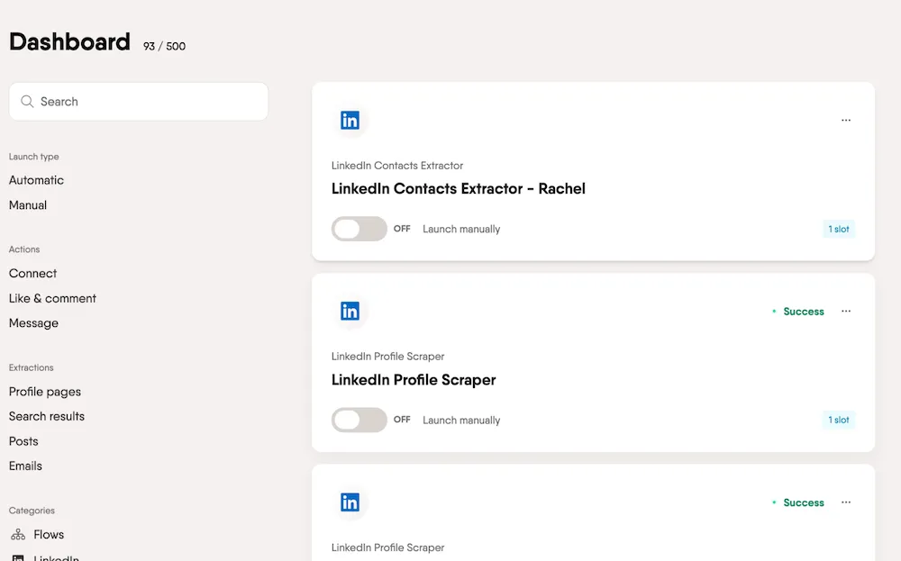Select Automatic under Launch type
The width and height of the screenshot is (901, 561).
click(x=36, y=180)
